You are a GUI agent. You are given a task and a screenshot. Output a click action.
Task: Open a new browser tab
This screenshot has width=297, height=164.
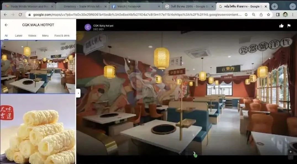tap(274, 6)
